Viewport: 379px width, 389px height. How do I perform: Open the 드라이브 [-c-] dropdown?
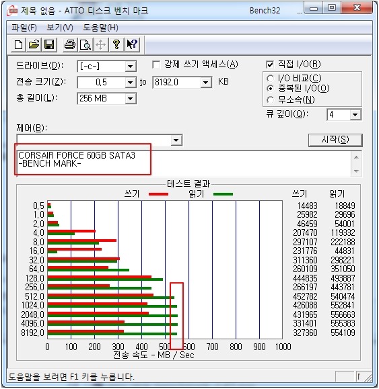(130, 67)
